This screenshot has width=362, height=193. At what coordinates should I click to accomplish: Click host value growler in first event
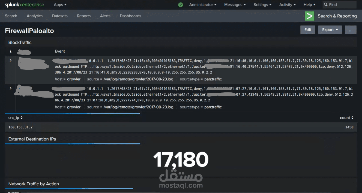(74, 79)
